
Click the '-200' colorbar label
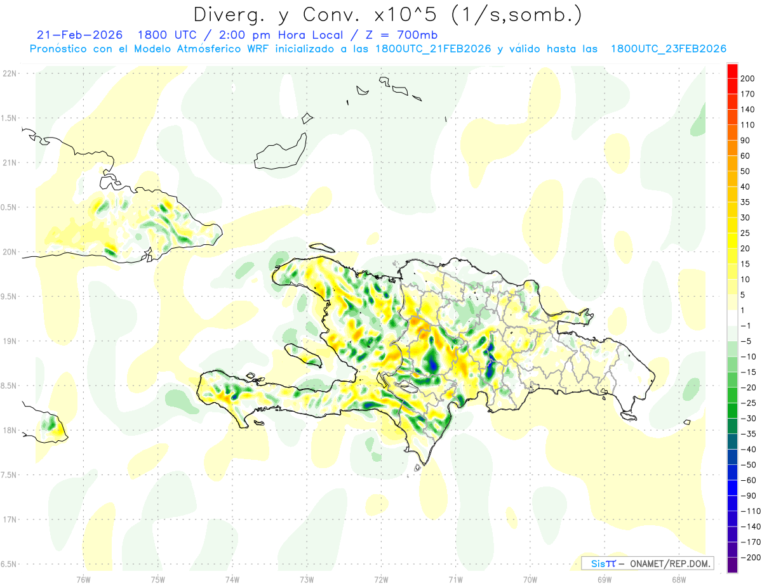coord(752,558)
